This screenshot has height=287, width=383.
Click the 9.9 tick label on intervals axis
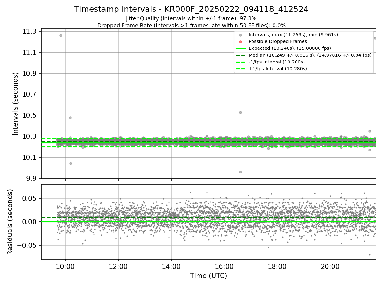pyautogui.click(x=32, y=178)
